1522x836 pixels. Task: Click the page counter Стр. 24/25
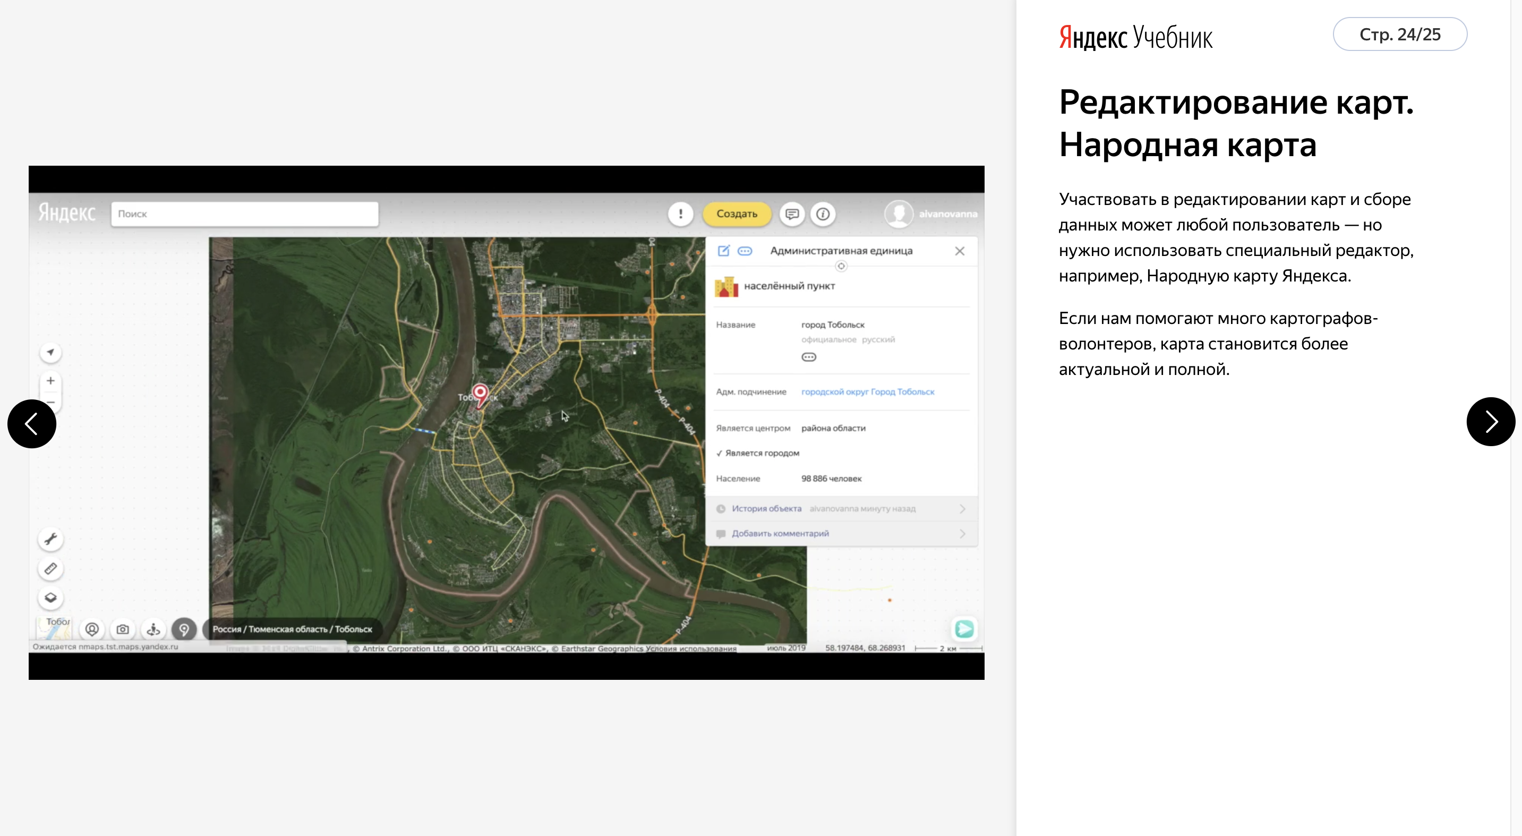click(x=1400, y=35)
